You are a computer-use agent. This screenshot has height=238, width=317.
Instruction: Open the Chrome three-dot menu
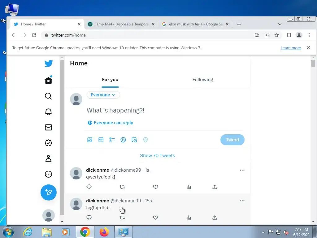point(309,35)
